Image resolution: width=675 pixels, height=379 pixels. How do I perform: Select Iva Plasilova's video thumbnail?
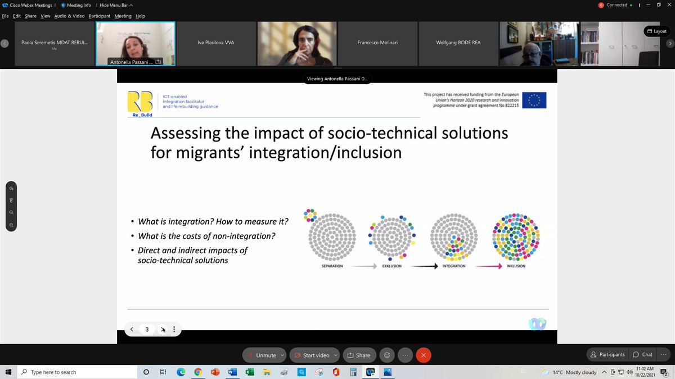coord(215,43)
